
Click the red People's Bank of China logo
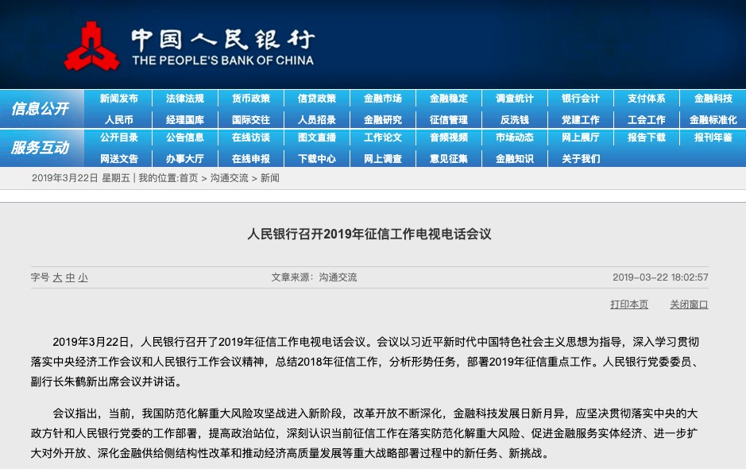click(x=91, y=46)
